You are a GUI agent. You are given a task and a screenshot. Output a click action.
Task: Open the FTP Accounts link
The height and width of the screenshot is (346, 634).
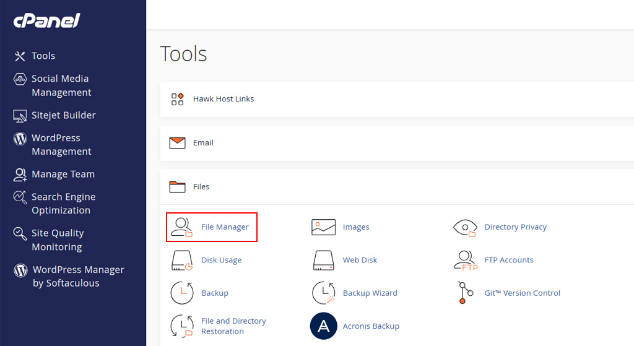[x=509, y=260]
